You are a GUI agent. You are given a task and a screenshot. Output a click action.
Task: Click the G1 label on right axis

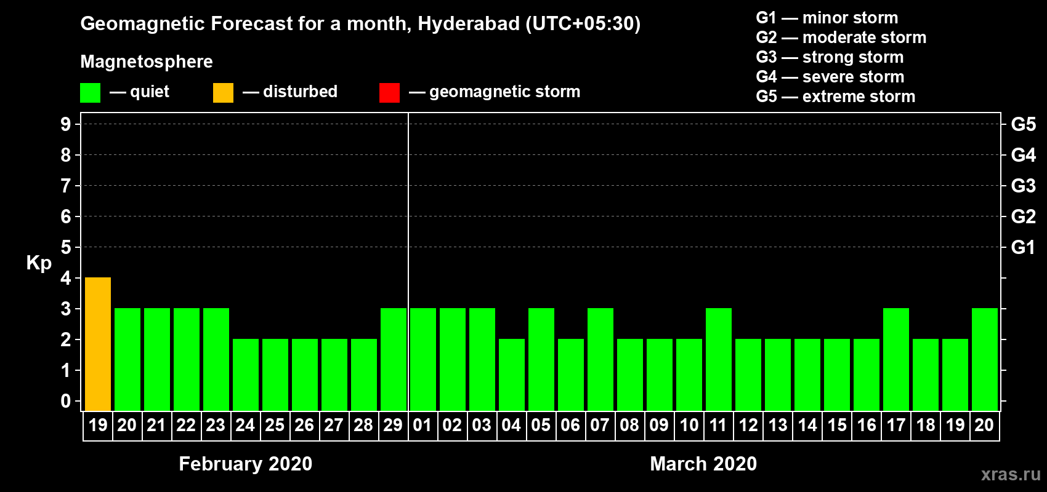click(1023, 247)
